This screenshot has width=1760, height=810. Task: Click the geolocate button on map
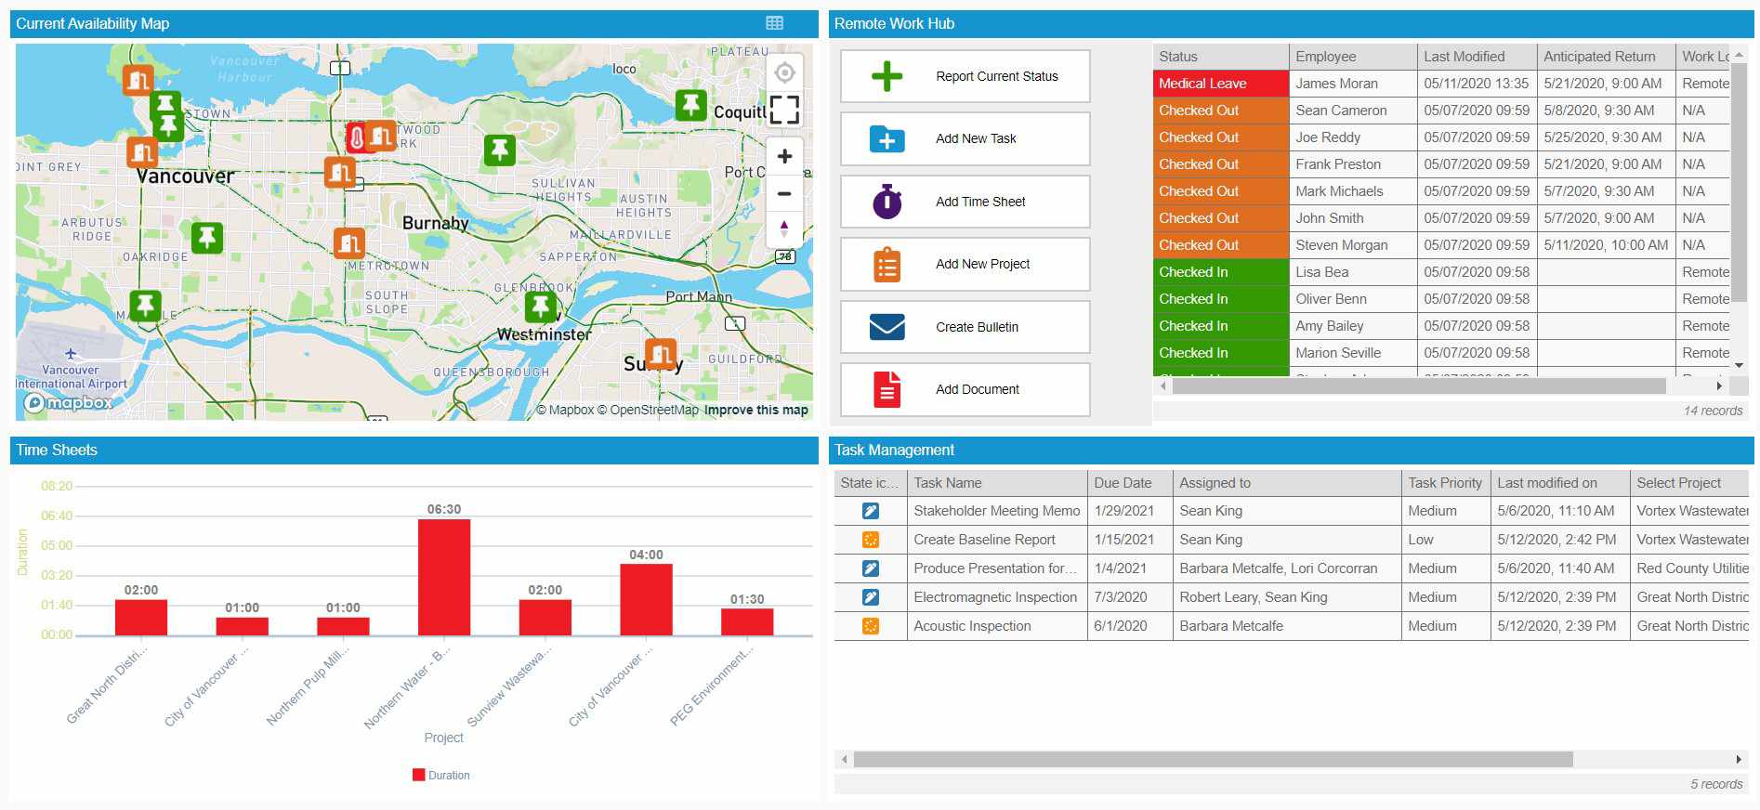(784, 72)
